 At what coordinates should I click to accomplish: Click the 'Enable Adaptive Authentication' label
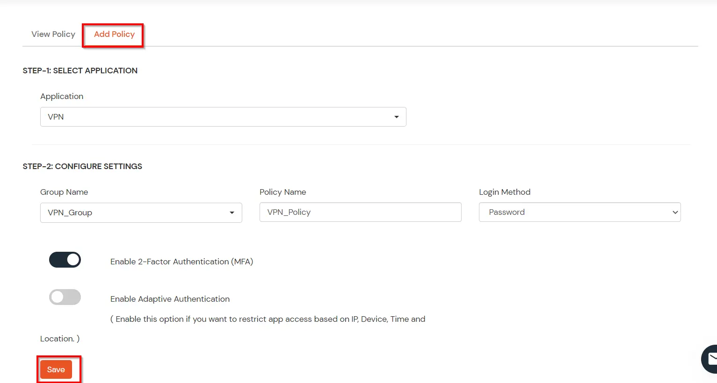point(170,299)
